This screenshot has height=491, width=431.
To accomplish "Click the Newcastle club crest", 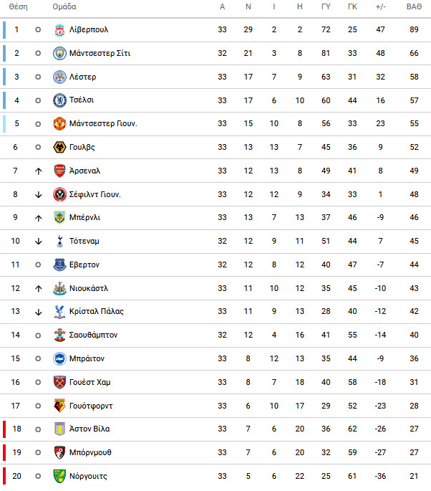I will pyautogui.click(x=59, y=288).
